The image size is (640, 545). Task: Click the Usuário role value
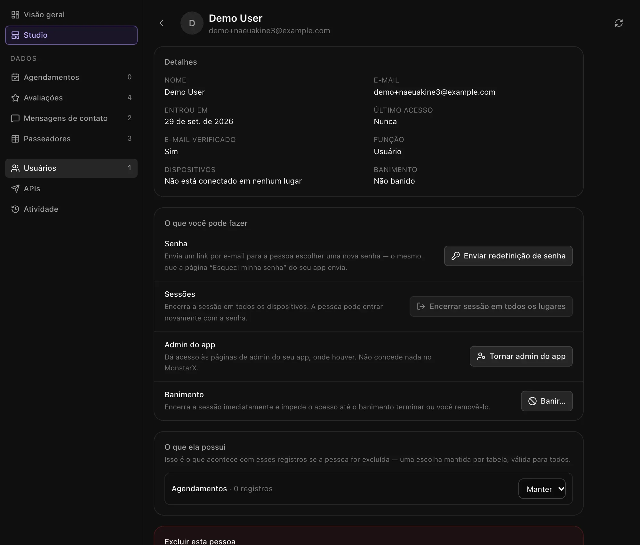click(x=388, y=152)
